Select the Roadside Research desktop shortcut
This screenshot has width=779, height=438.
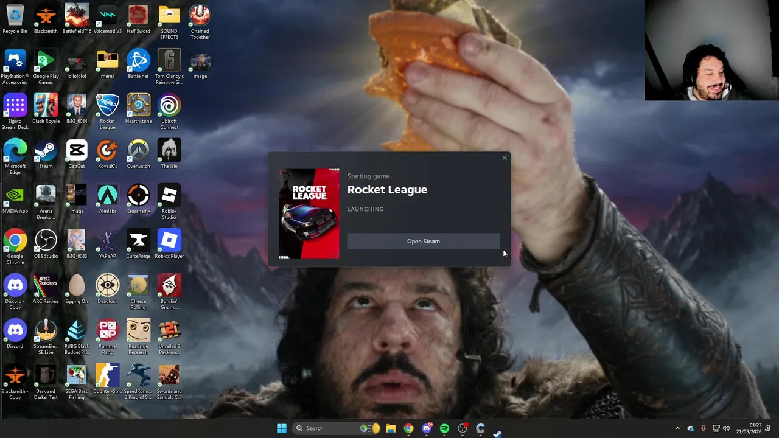[x=138, y=338]
